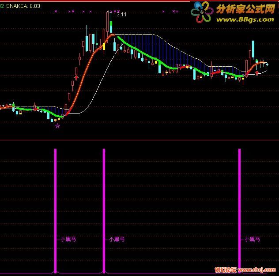Click the leftmost purple x marker at the top

[56, 11]
